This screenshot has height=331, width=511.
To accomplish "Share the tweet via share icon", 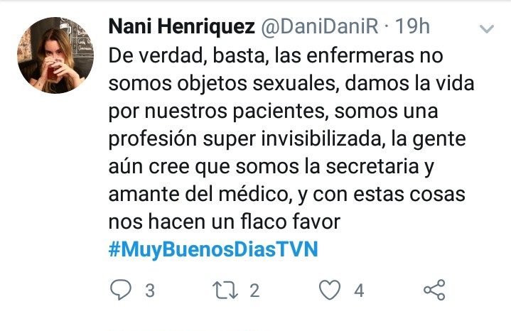I will [434, 290].
